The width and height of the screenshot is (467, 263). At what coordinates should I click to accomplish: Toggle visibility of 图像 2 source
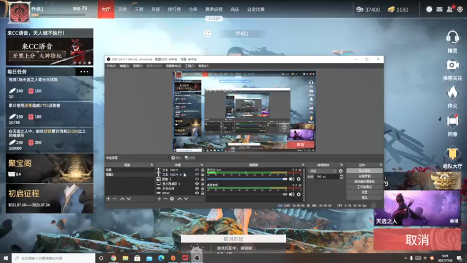197,179
